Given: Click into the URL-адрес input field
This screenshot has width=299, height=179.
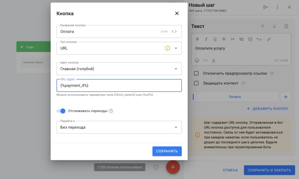Looking at the screenshot, I should 119,85.
